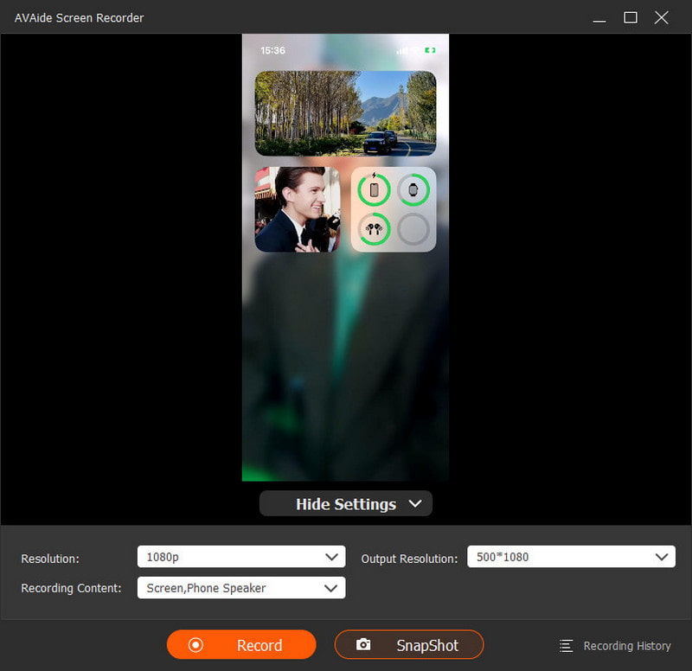Click the empty battery ring icon
Image resolution: width=692 pixels, height=671 pixels.
(x=413, y=229)
